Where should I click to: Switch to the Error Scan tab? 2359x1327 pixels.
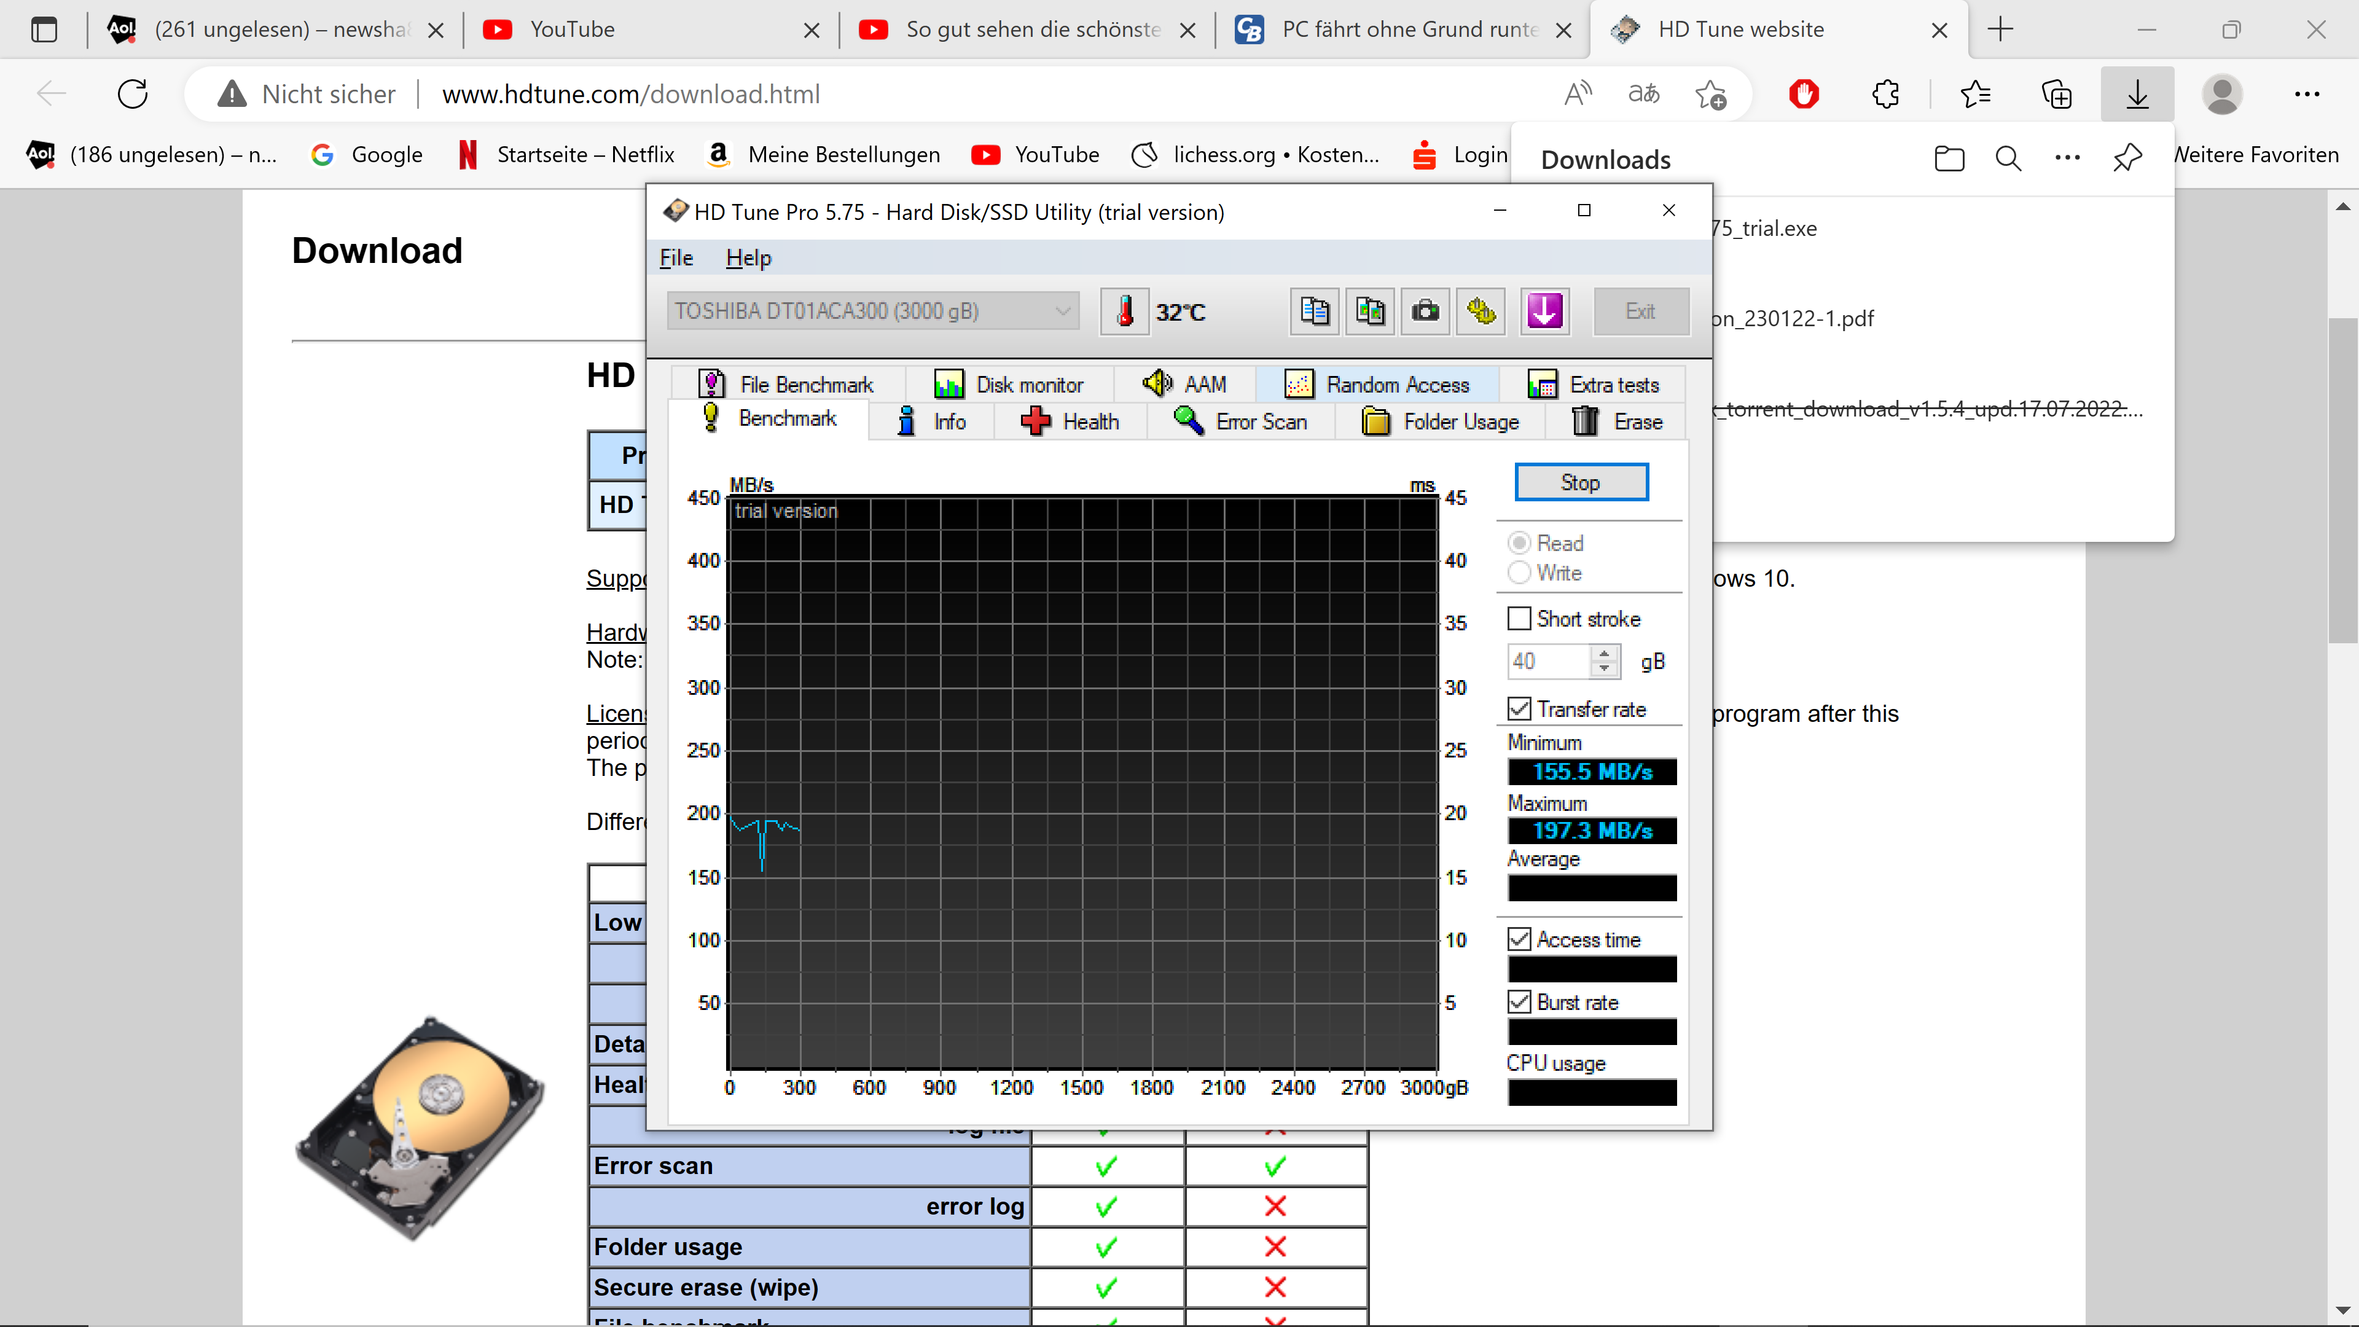coord(1241,421)
